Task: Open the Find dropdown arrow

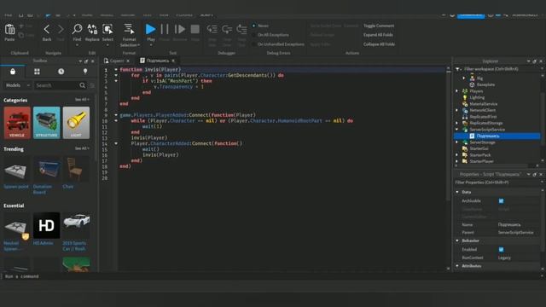Action: pos(77,45)
